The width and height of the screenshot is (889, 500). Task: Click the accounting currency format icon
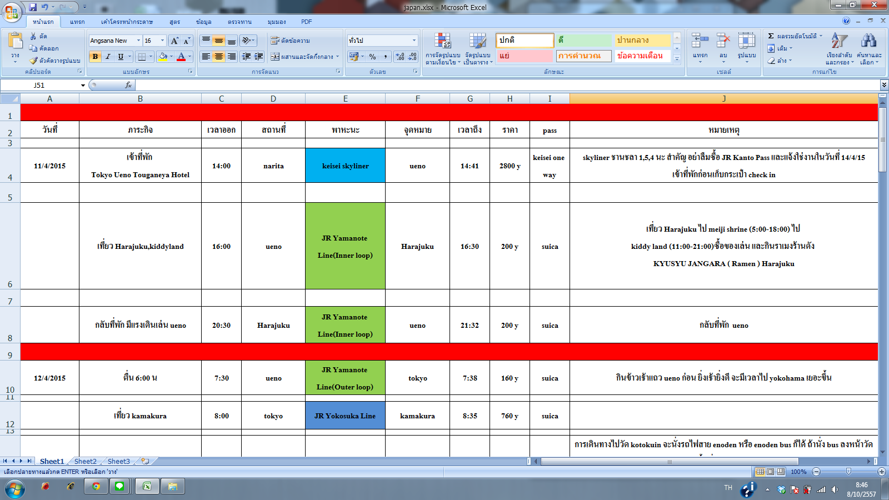[x=353, y=57]
